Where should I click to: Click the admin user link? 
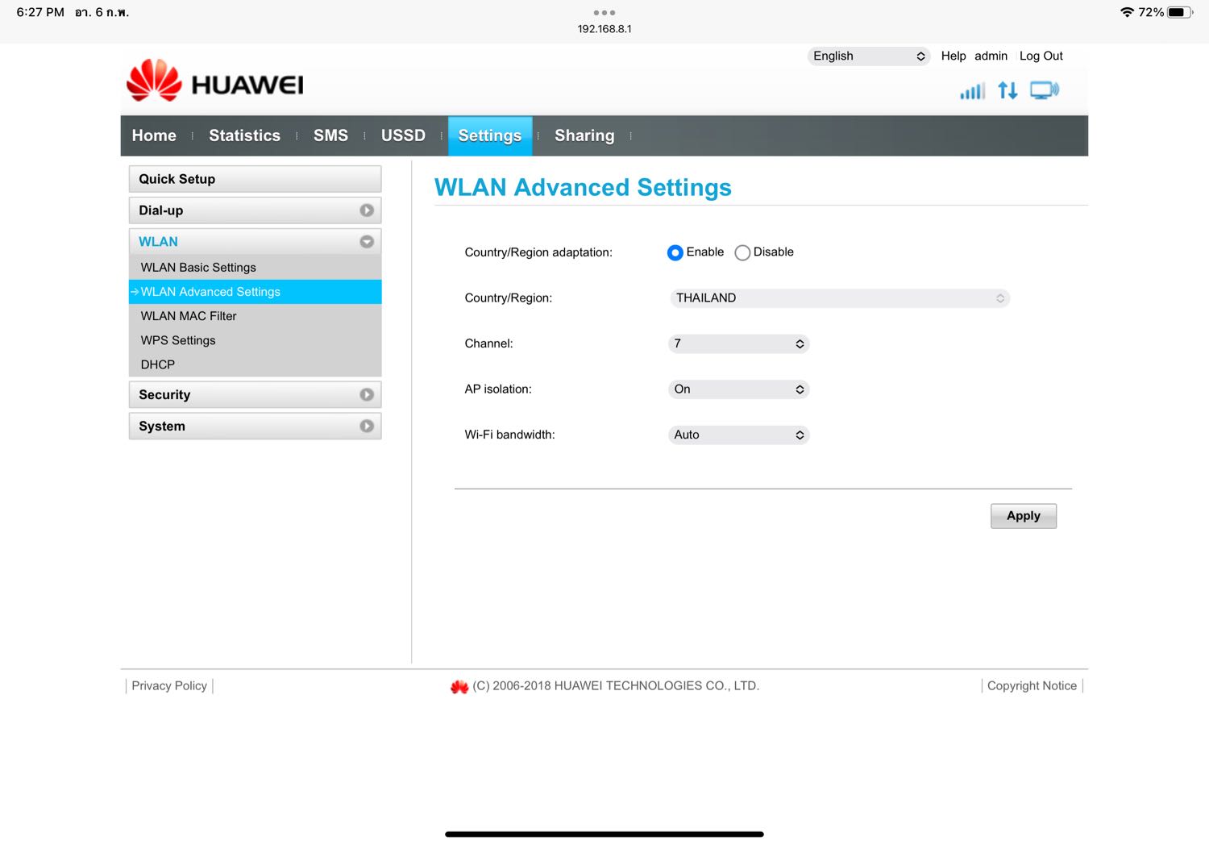click(991, 56)
